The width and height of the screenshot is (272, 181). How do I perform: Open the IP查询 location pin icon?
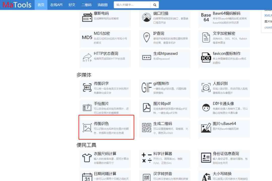tap(147, 37)
